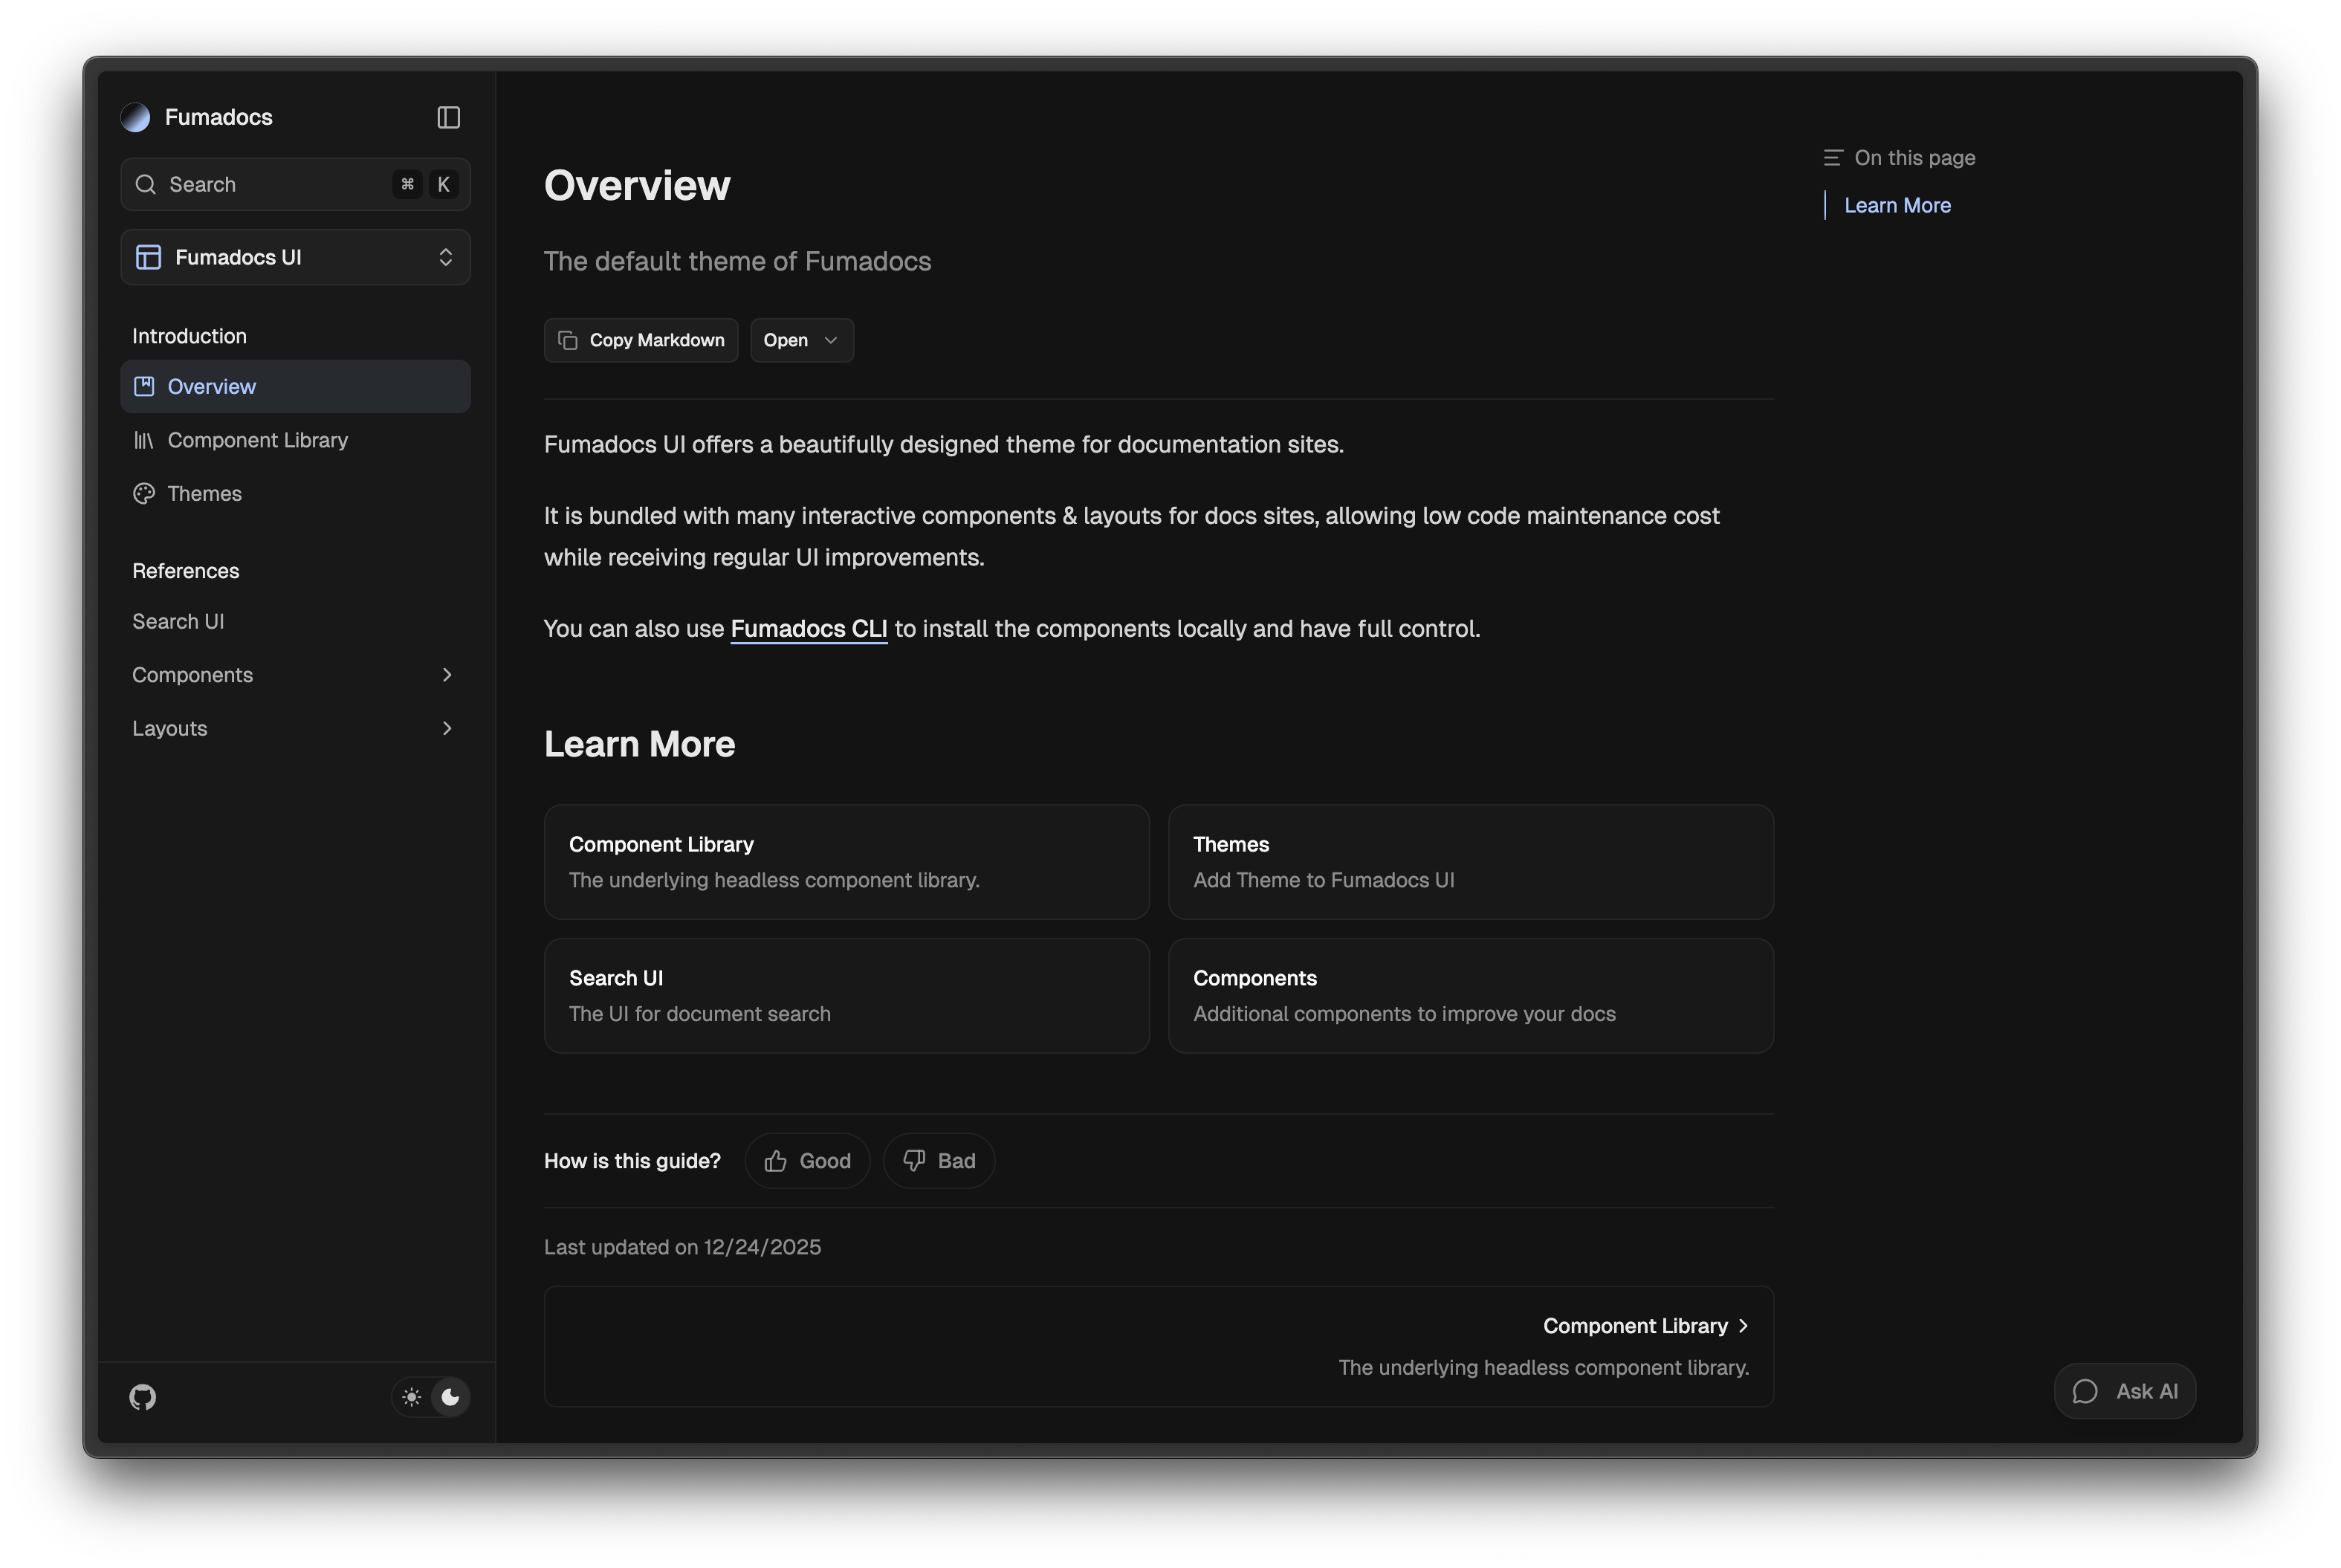Viewport: 2341px width, 1568px height.
Task: Click "Last updated on 12/24/2025" text
Action: [x=682, y=1247]
